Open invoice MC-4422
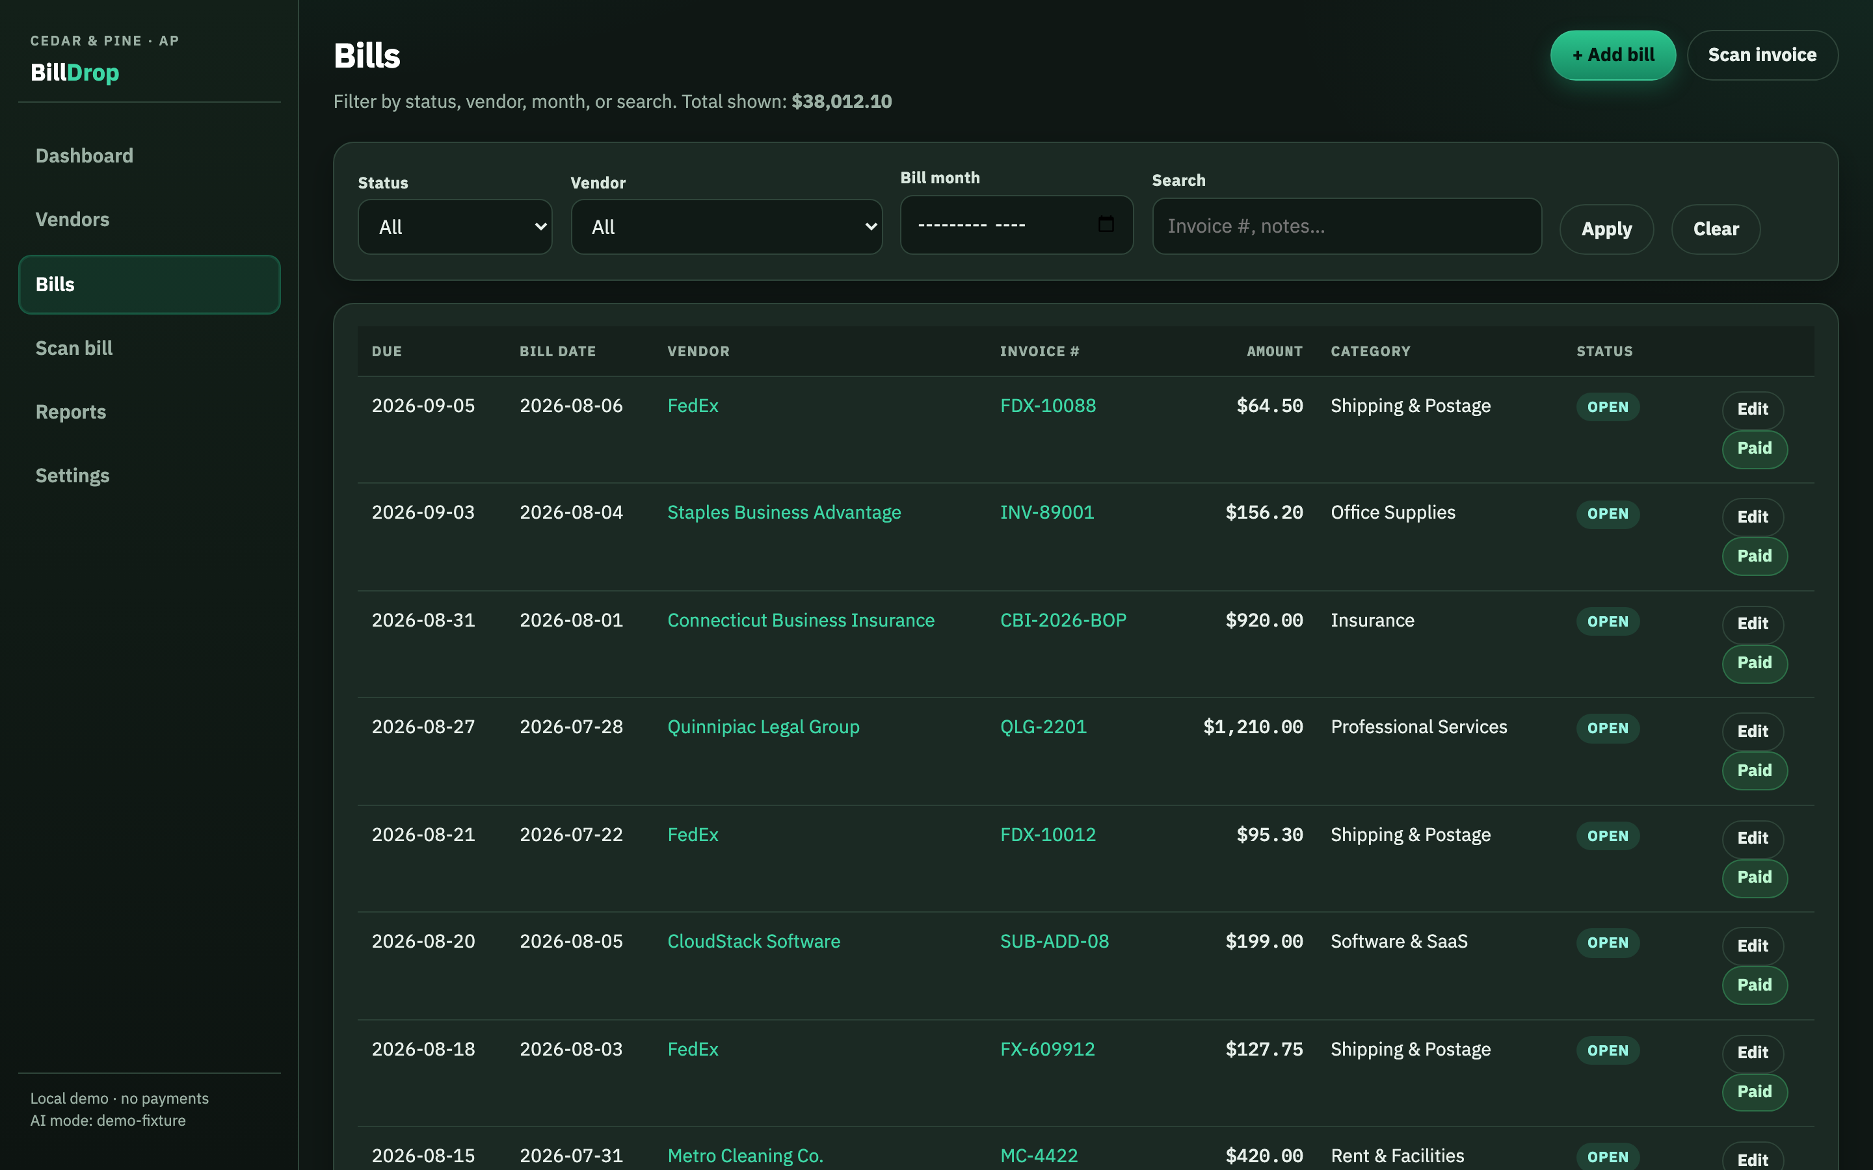This screenshot has height=1170, width=1873. 1039,1155
